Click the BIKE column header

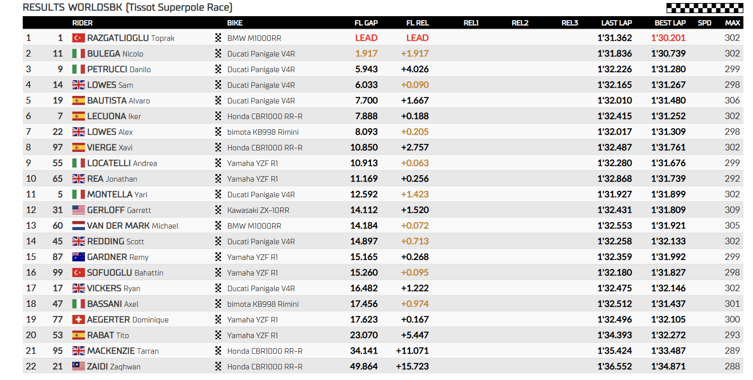[x=235, y=23]
